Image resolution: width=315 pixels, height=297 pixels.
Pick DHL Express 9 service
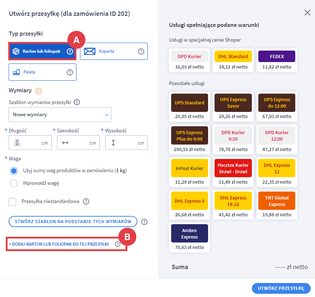[189, 204]
